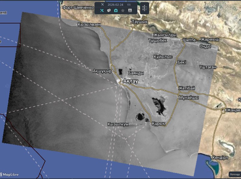Click the Мұнайшы town label

[189, 98]
